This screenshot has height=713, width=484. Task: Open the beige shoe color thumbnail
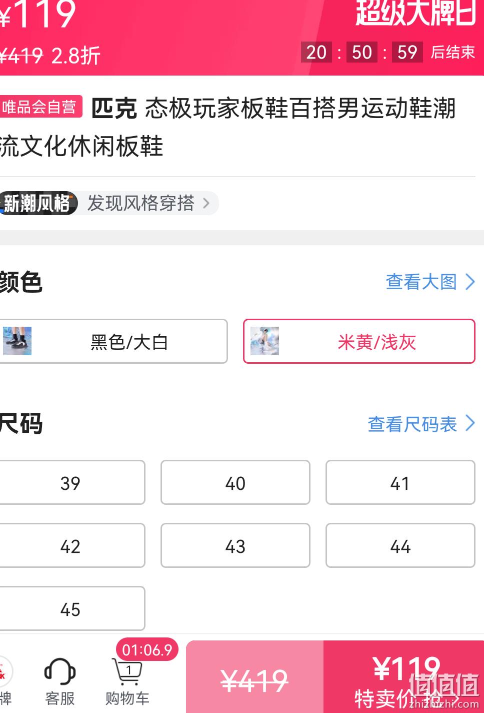264,341
